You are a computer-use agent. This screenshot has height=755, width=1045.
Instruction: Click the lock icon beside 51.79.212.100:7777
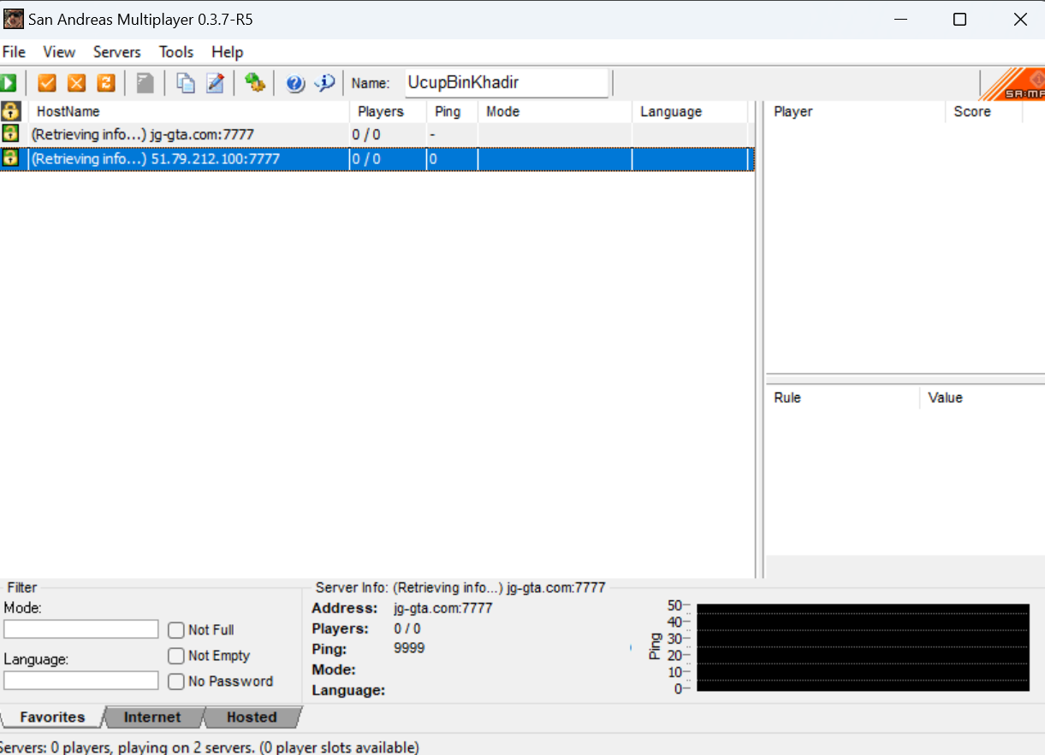[10, 158]
